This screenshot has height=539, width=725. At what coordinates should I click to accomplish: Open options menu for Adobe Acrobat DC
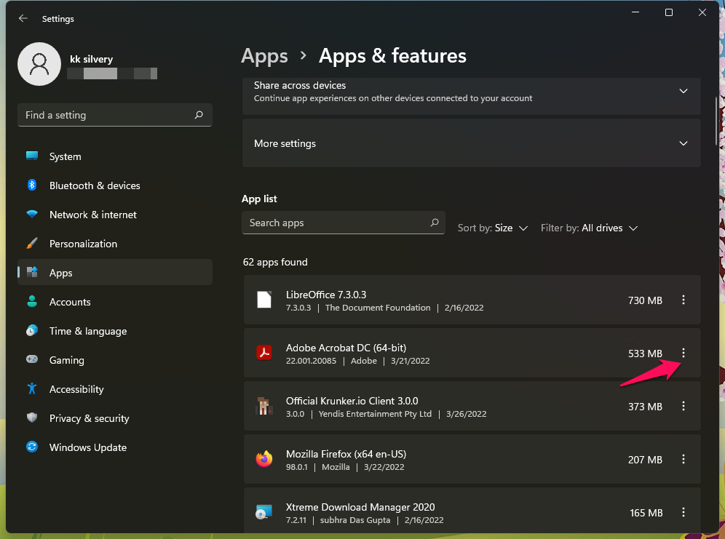click(x=684, y=353)
